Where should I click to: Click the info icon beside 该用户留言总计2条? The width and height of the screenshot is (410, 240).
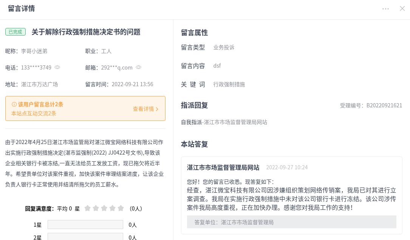tap(14, 104)
